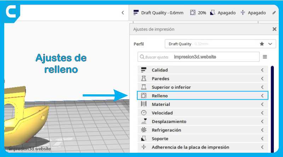283x157 pixels.
Task: Click the support icon next to first Apagado
Action: coord(213,13)
